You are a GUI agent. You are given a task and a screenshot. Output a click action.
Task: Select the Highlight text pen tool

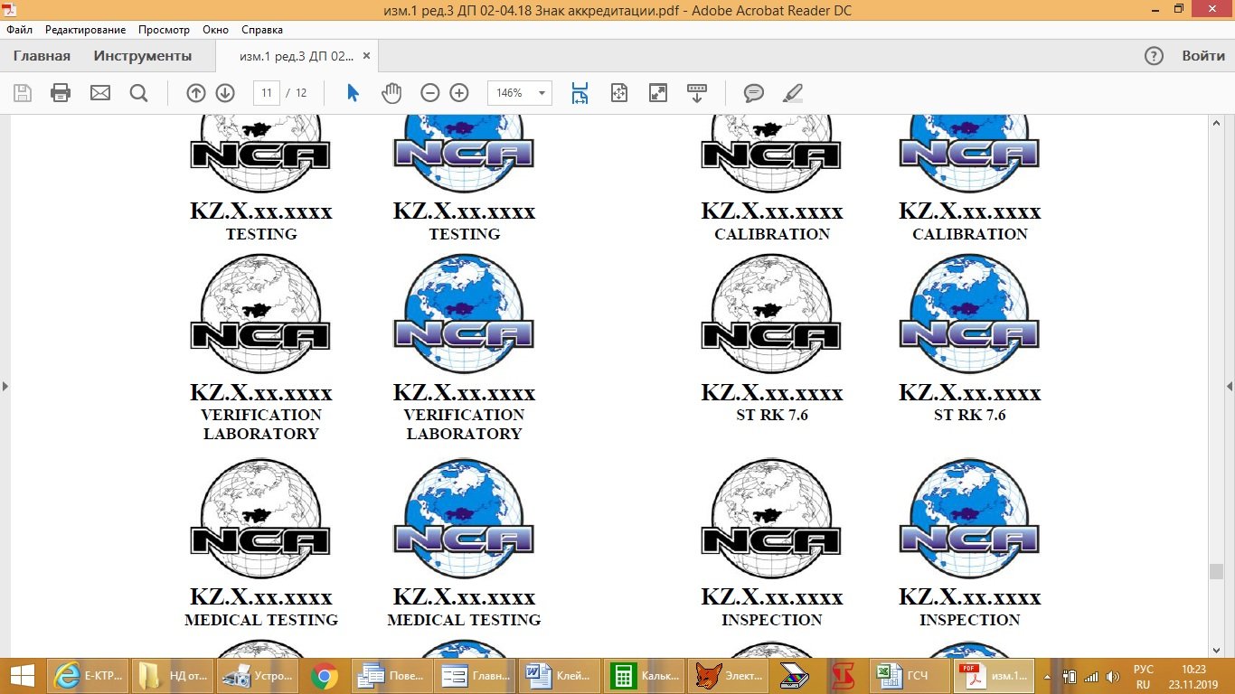point(792,93)
